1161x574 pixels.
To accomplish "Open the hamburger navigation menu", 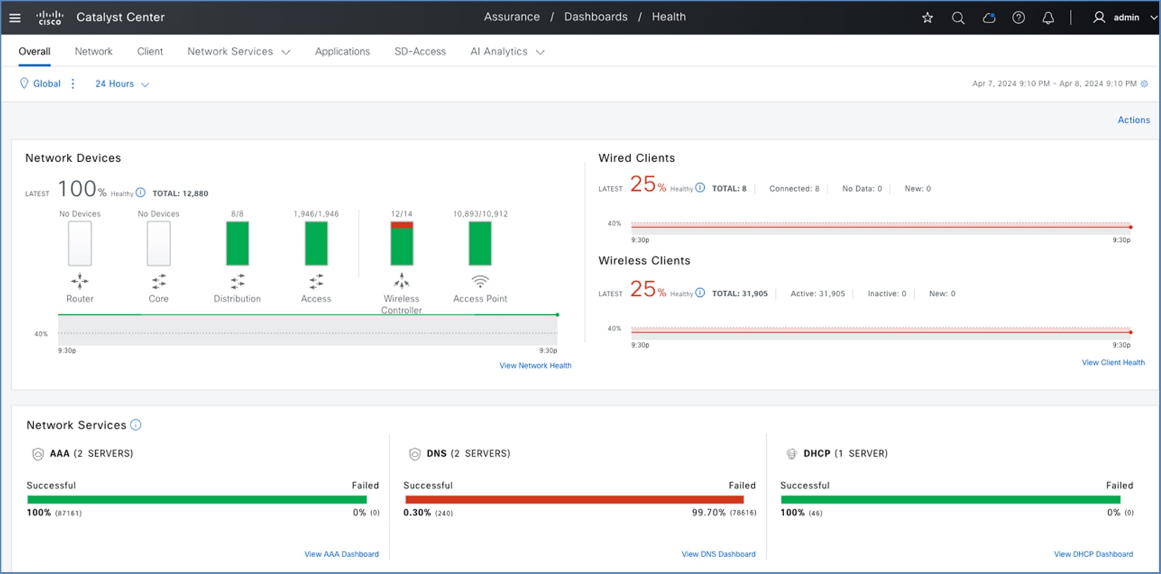I will pyautogui.click(x=15, y=18).
